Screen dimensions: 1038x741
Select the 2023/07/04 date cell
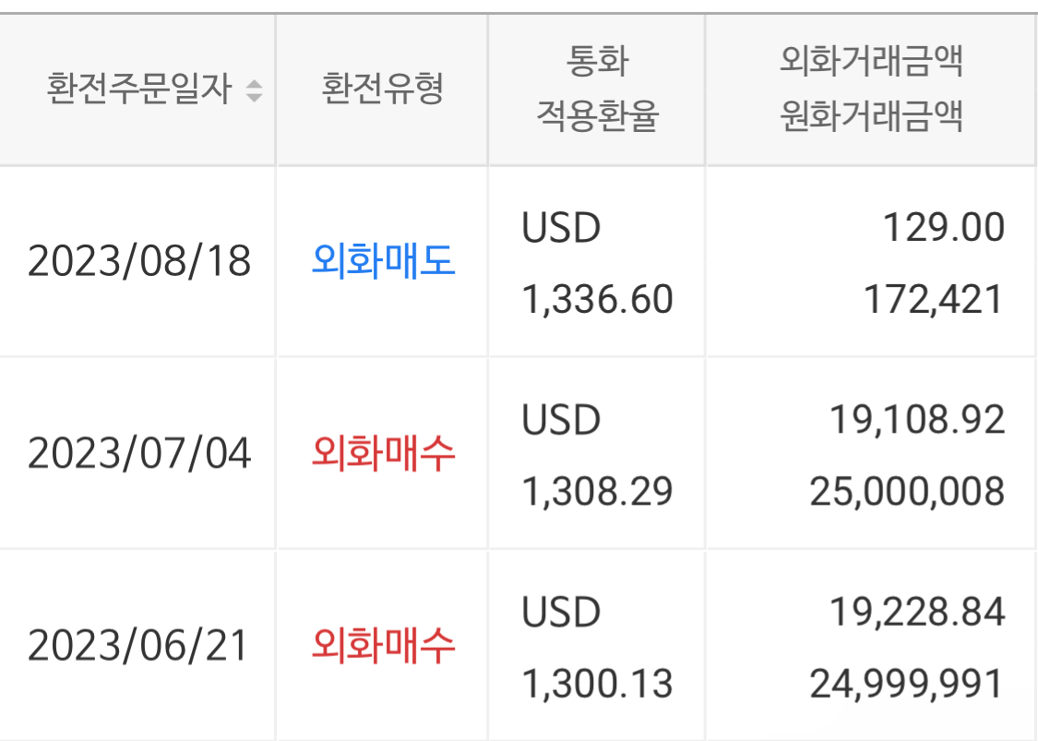tap(139, 454)
